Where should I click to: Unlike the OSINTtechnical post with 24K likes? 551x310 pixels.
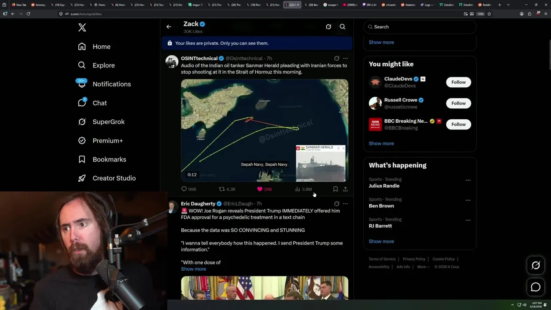[x=264, y=189]
